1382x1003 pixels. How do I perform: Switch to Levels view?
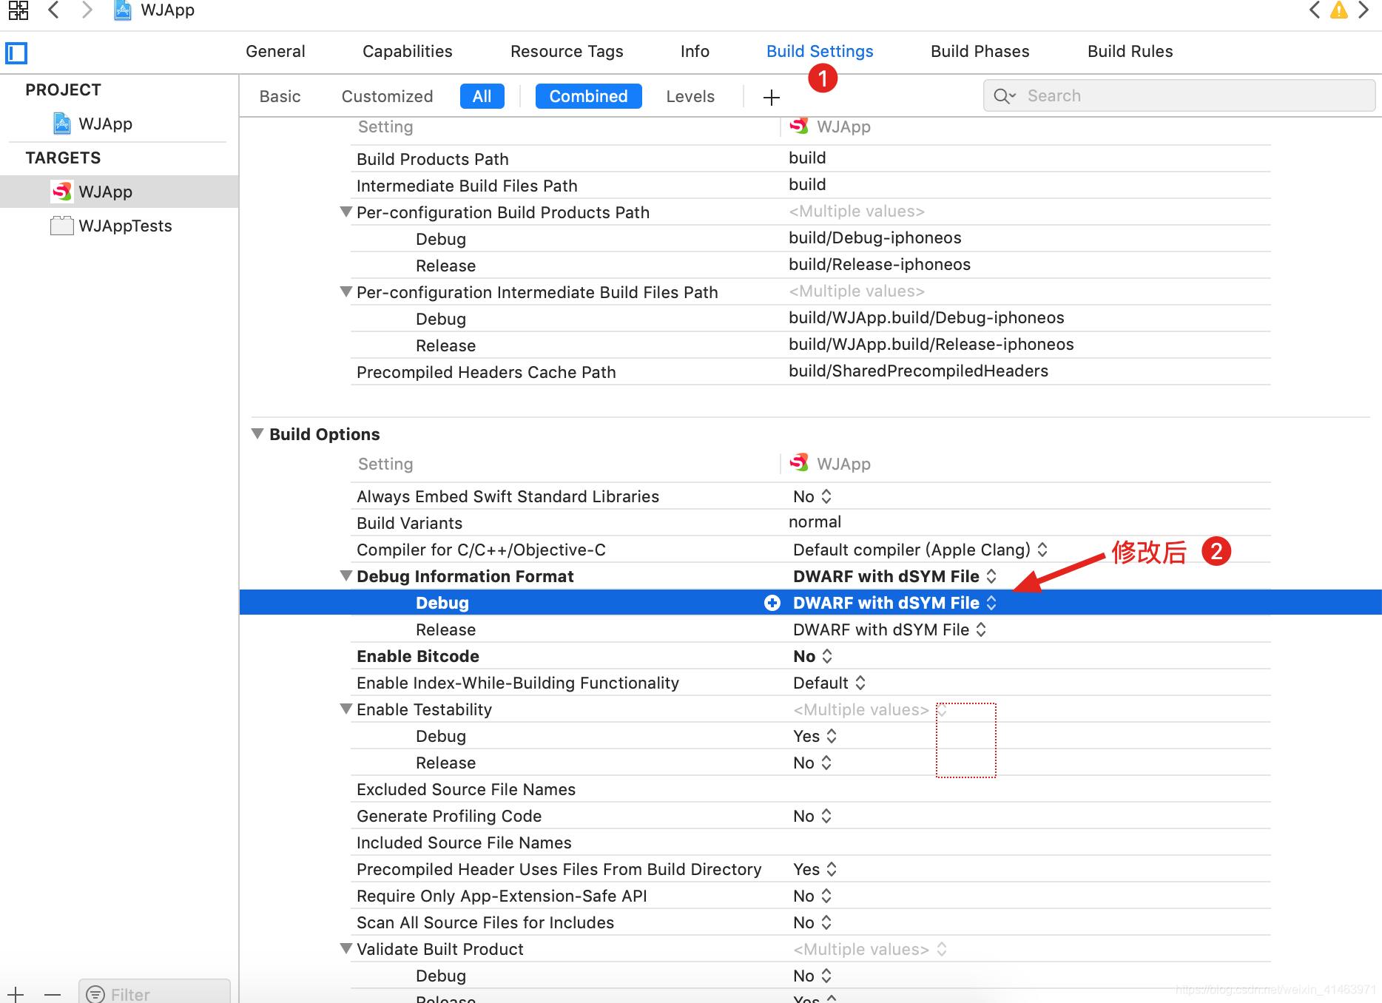(x=690, y=96)
